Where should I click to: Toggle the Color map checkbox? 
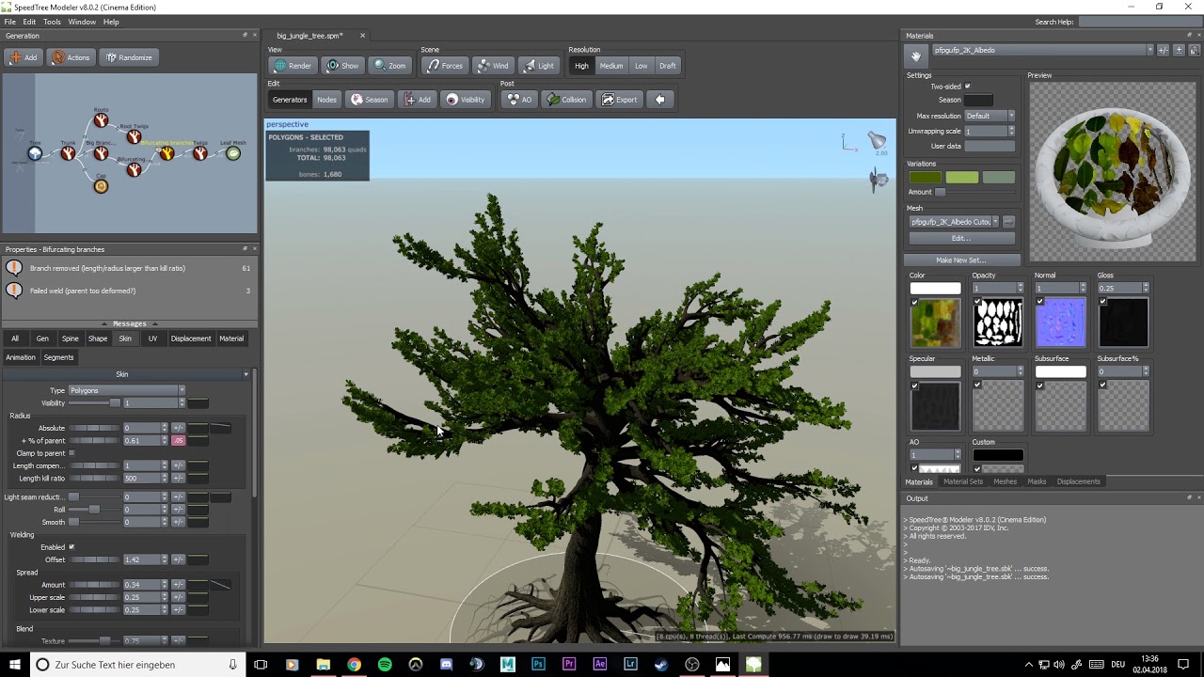[x=914, y=302]
